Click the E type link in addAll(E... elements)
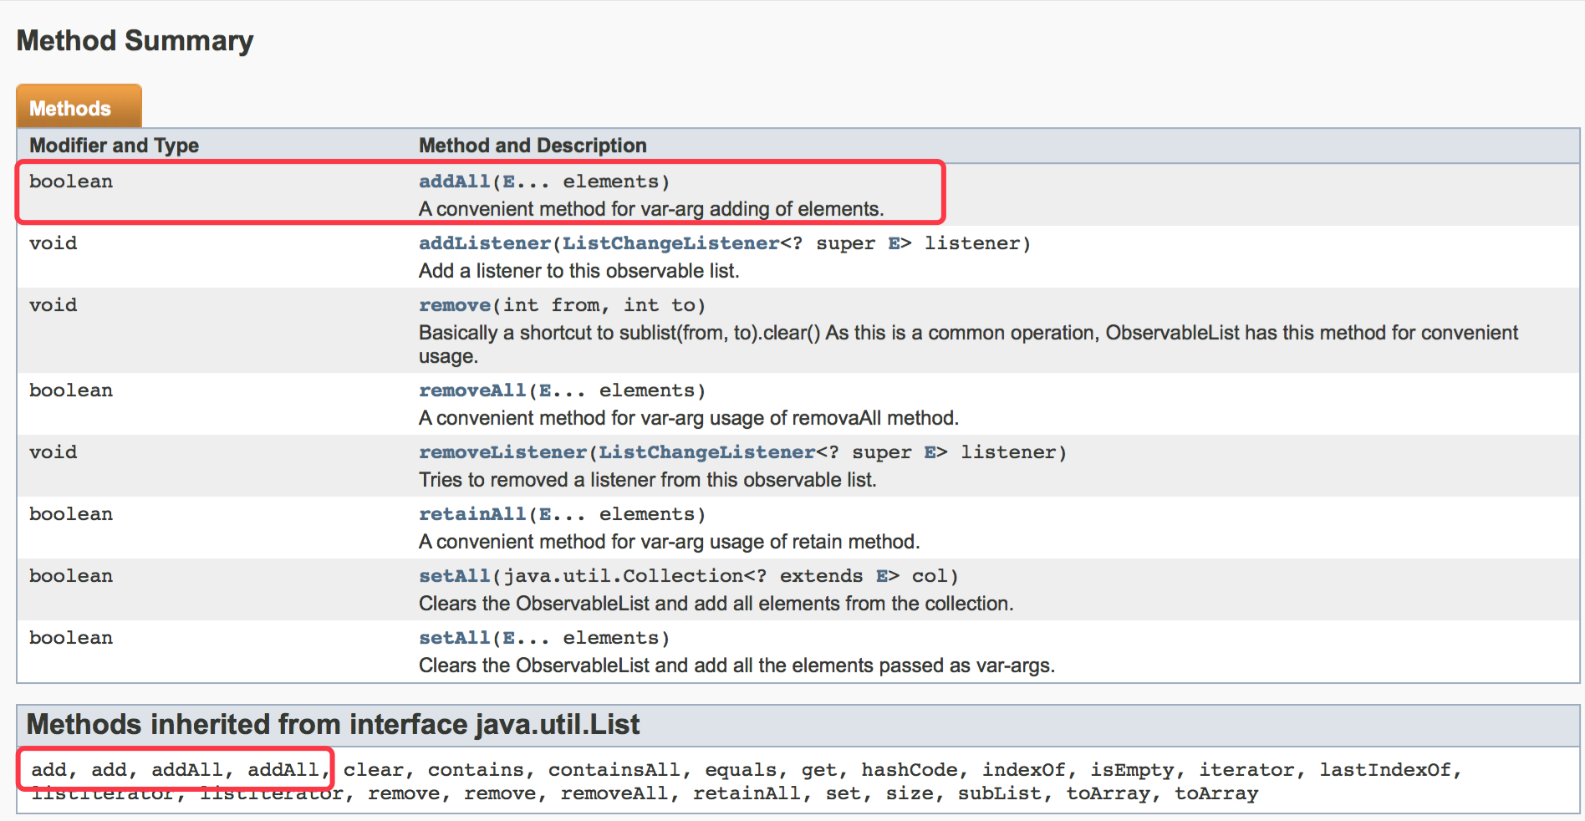1585x821 pixels. click(x=508, y=181)
